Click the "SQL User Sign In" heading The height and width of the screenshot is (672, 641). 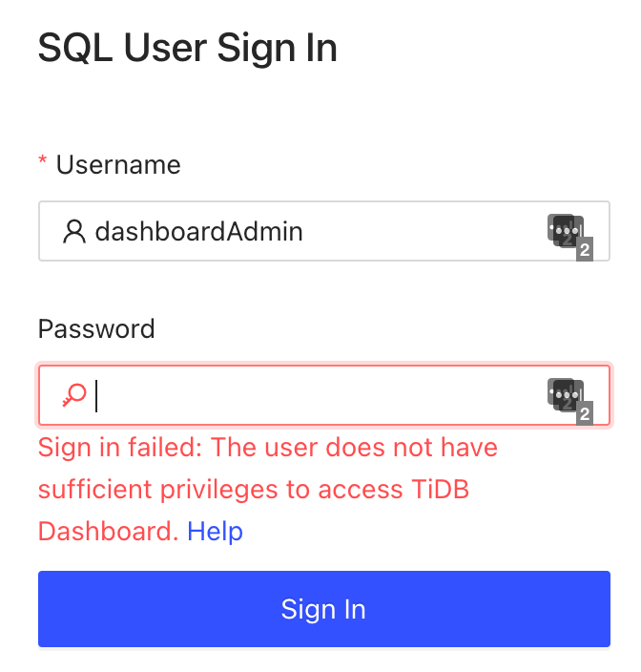(x=187, y=48)
